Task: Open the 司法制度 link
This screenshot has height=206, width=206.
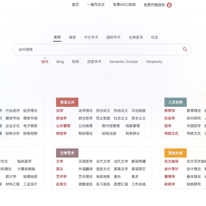Action: click(138, 111)
